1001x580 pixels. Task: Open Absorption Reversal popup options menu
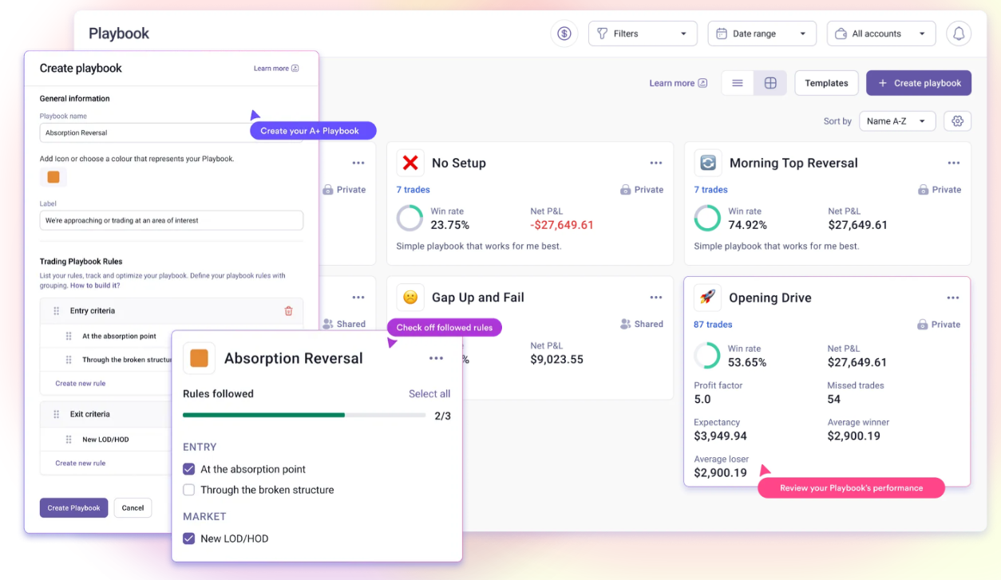(436, 358)
